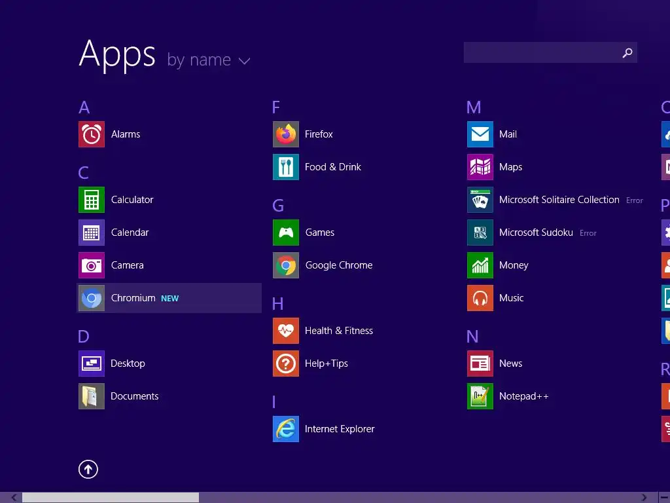
Task: Click the 'Help+Tips' label text
Action: click(x=326, y=363)
